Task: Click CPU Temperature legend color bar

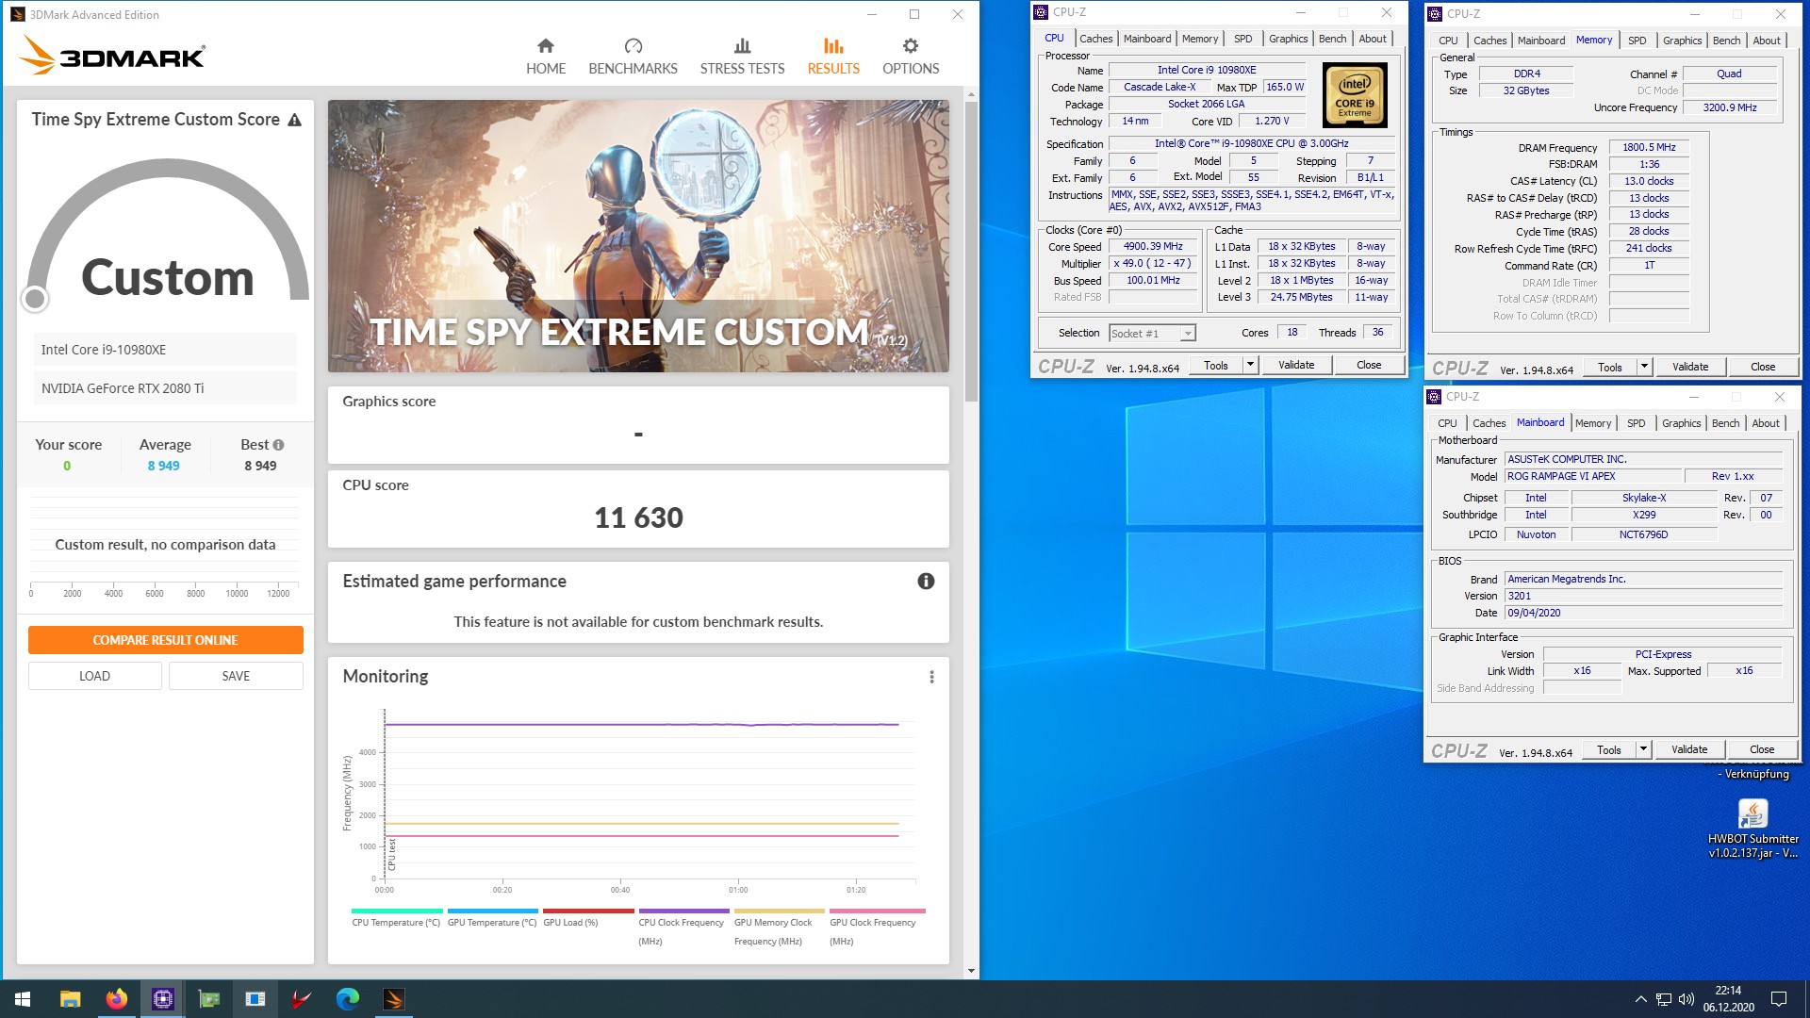Action: pos(397,911)
